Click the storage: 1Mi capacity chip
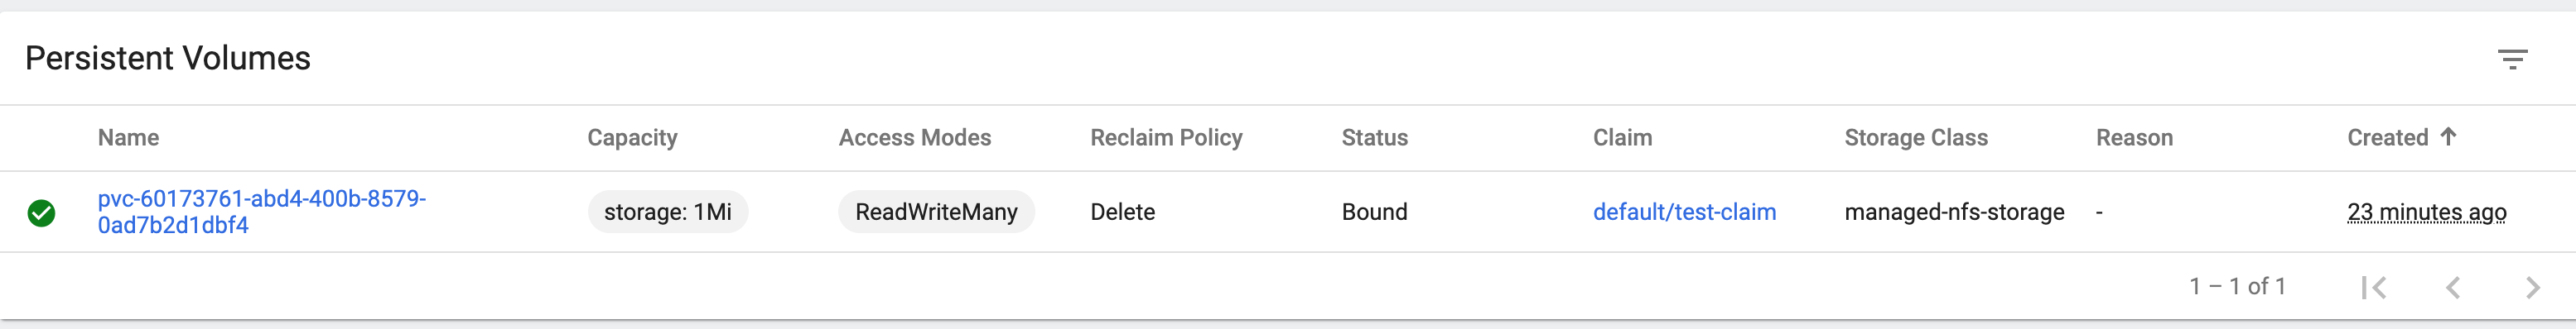The width and height of the screenshot is (2576, 329). [667, 212]
